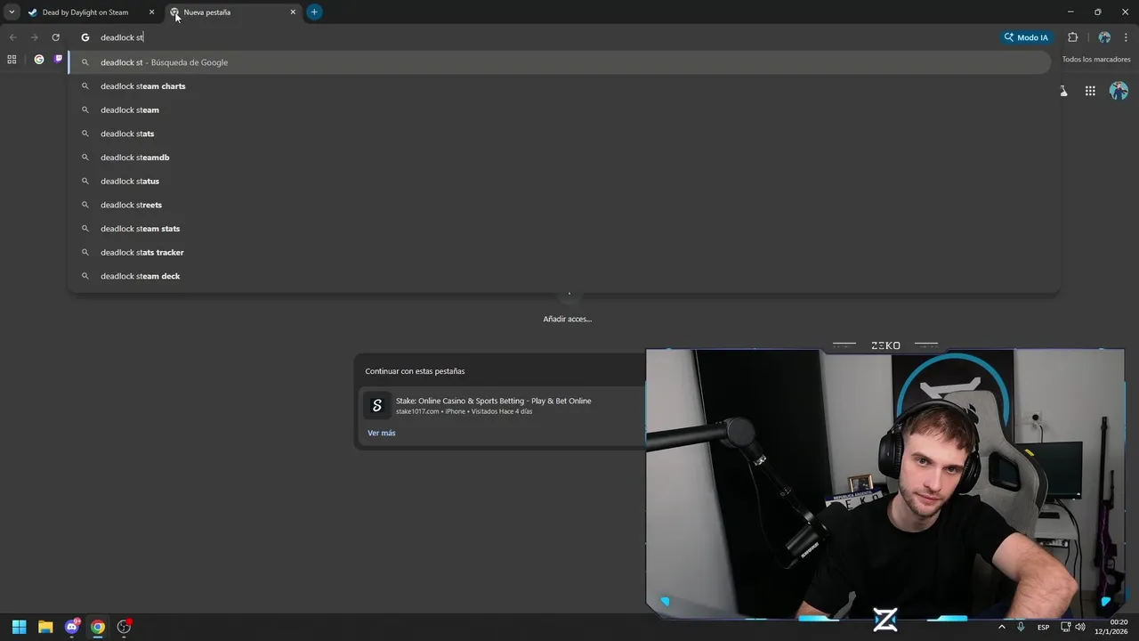This screenshot has width=1139, height=641.
Task: Open Todos los marcadores folder
Action: pyautogui.click(x=1096, y=60)
